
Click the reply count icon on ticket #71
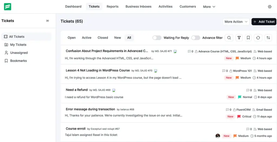point(189,51)
